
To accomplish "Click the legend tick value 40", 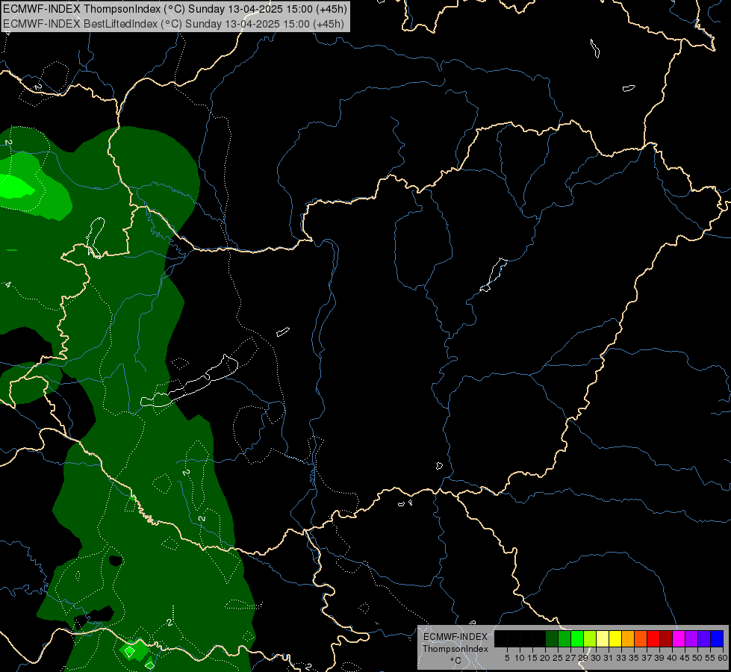I will [x=672, y=658].
